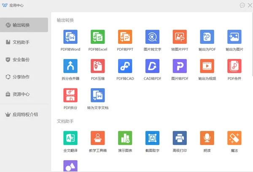The height and width of the screenshot is (172, 253).
Task: Open the PDF合并 tool
Action: (234, 66)
